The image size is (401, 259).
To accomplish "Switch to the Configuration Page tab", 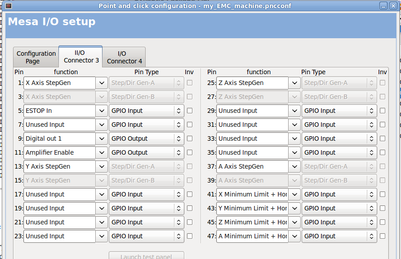I will pos(36,57).
